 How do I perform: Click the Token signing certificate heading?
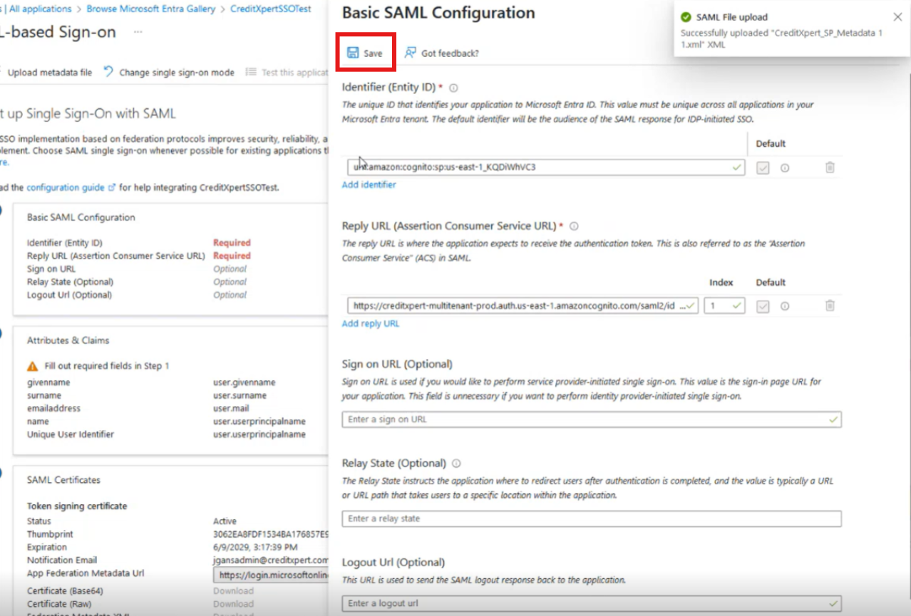pyautogui.click(x=77, y=506)
